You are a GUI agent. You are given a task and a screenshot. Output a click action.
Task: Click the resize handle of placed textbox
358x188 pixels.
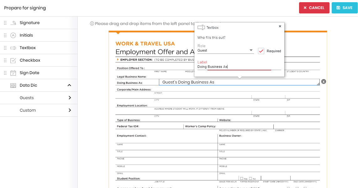pyautogui.click(x=318, y=84)
